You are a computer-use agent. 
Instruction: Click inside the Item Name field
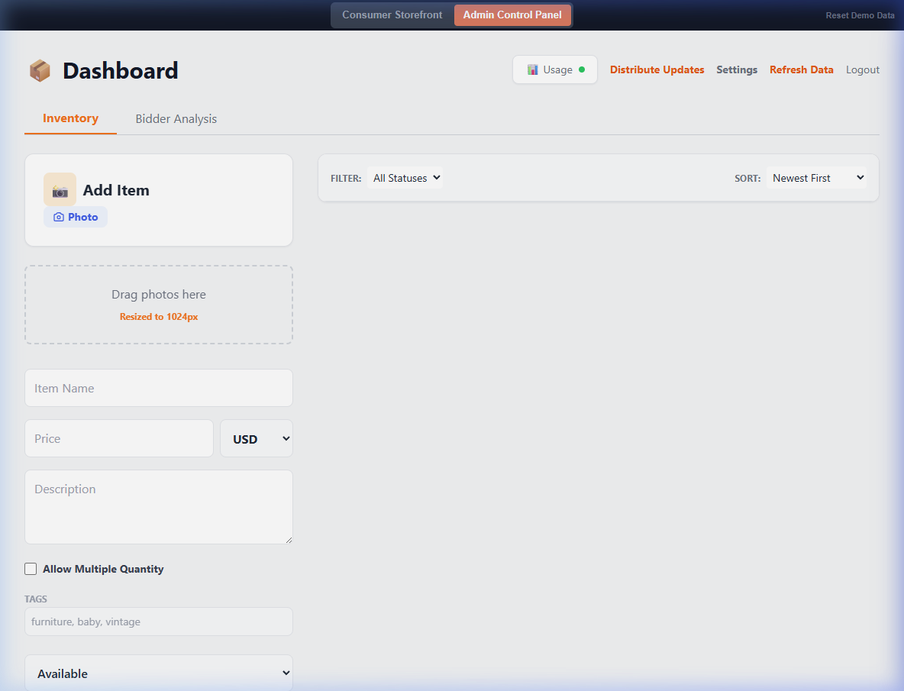[x=158, y=388]
